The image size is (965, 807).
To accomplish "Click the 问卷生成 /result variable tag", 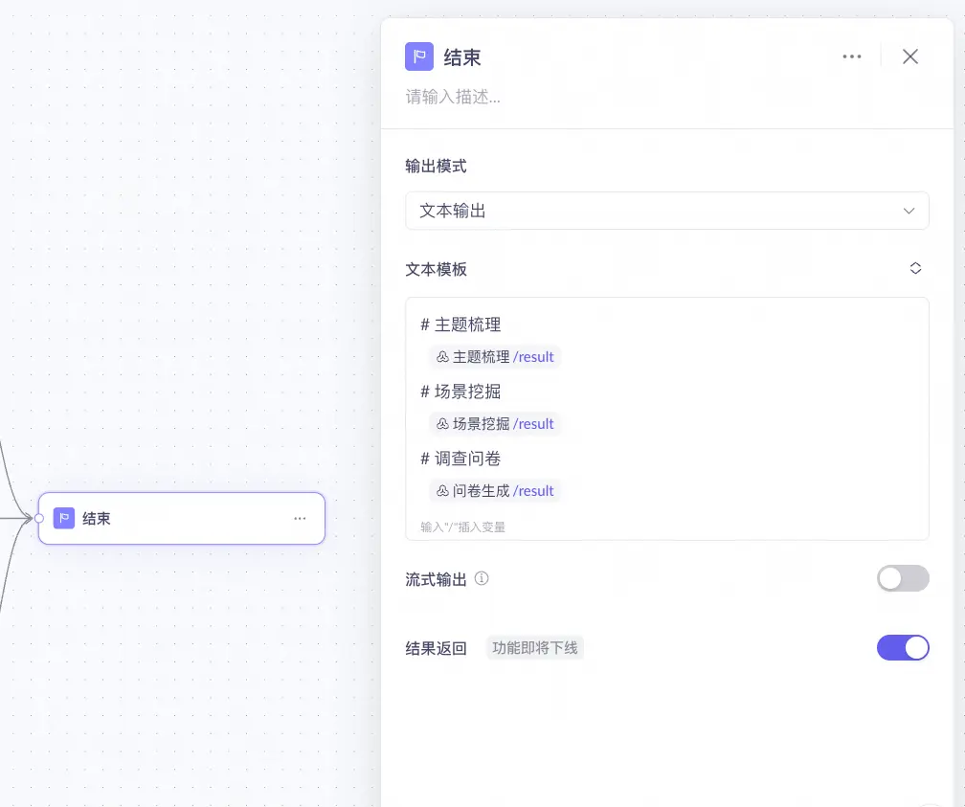I will (495, 491).
